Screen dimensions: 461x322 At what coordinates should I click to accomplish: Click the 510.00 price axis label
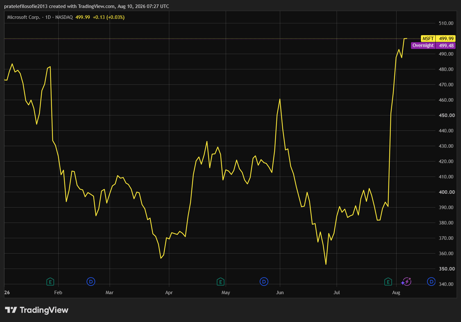tap(446, 23)
